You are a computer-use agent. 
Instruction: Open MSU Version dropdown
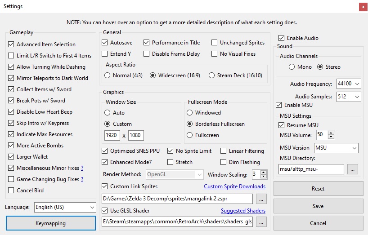pyautogui.click(x=336, y=148)
